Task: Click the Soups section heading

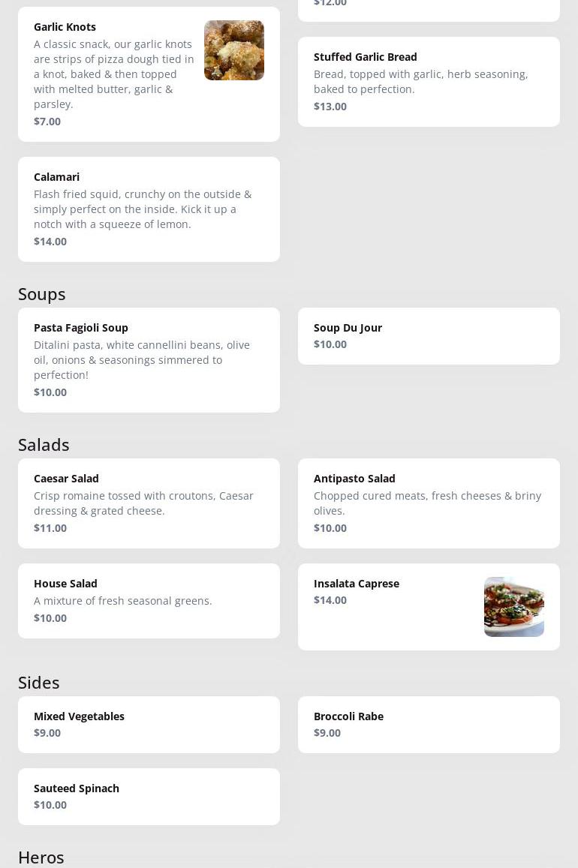Action: tap(42, 294)
